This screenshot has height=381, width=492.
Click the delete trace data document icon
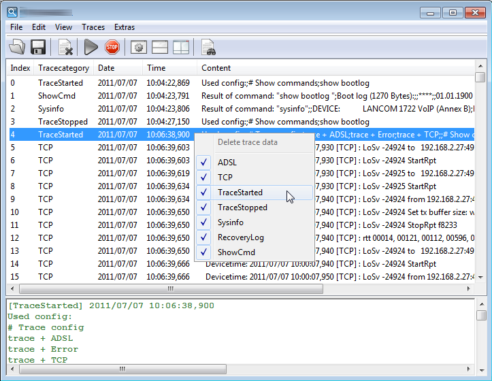click(65, 47)
